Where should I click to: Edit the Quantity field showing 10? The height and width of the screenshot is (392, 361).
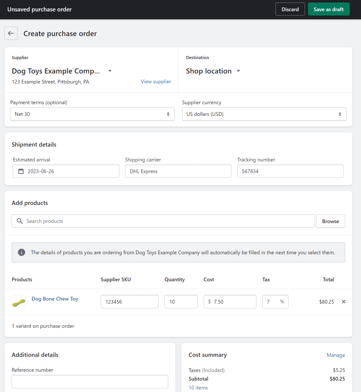[181, 302]
